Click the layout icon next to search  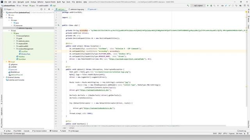click(245, 5)
